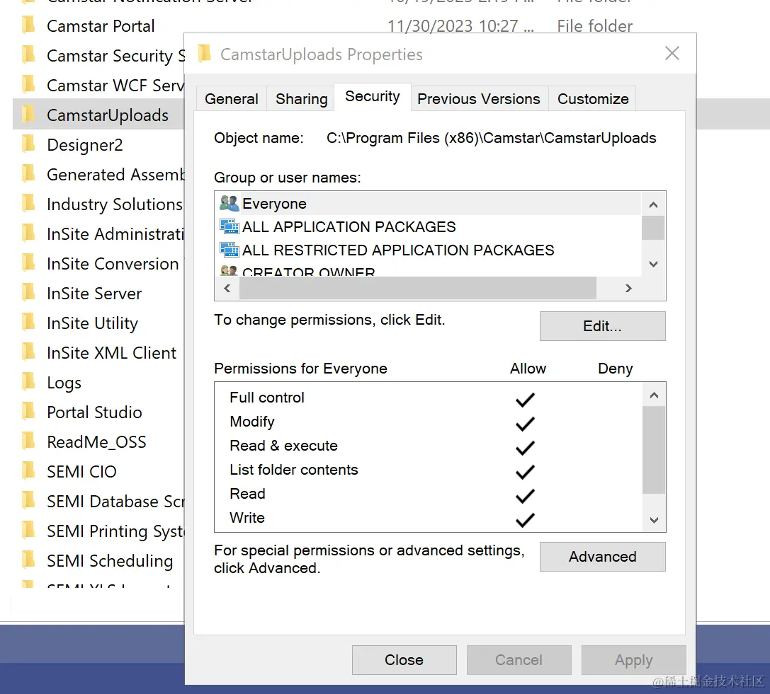Viewport: 770px width, 694px height.
Task: Click the Camstar Portal date modified cell
Action: coord(460,26)
